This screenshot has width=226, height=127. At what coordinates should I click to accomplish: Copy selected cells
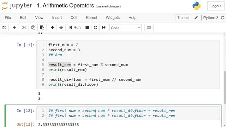[33, 28]
